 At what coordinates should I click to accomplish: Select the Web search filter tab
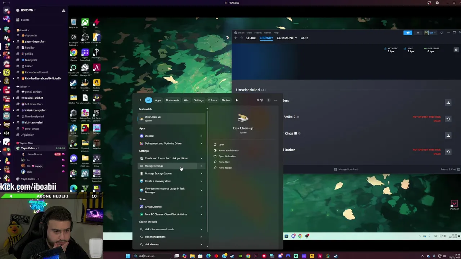[187, 100]
